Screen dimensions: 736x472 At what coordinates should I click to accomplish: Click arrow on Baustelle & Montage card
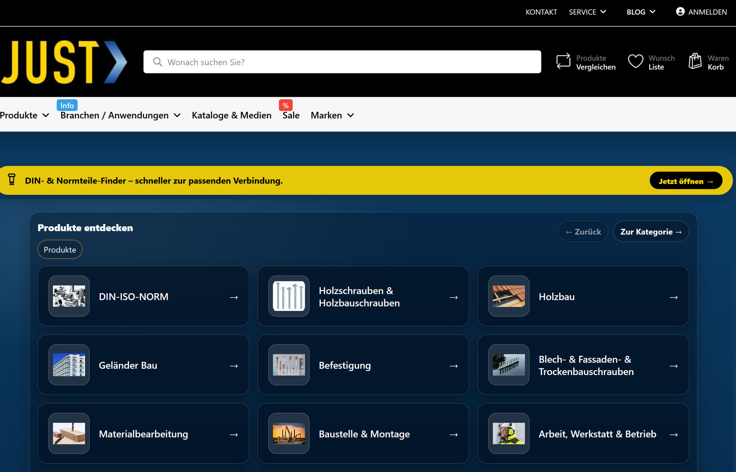pos(454,435)
